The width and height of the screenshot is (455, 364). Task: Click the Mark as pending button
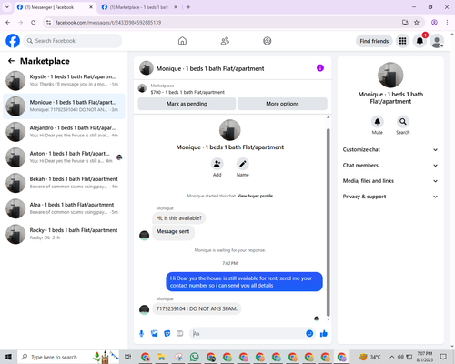(x=187, y=104)
